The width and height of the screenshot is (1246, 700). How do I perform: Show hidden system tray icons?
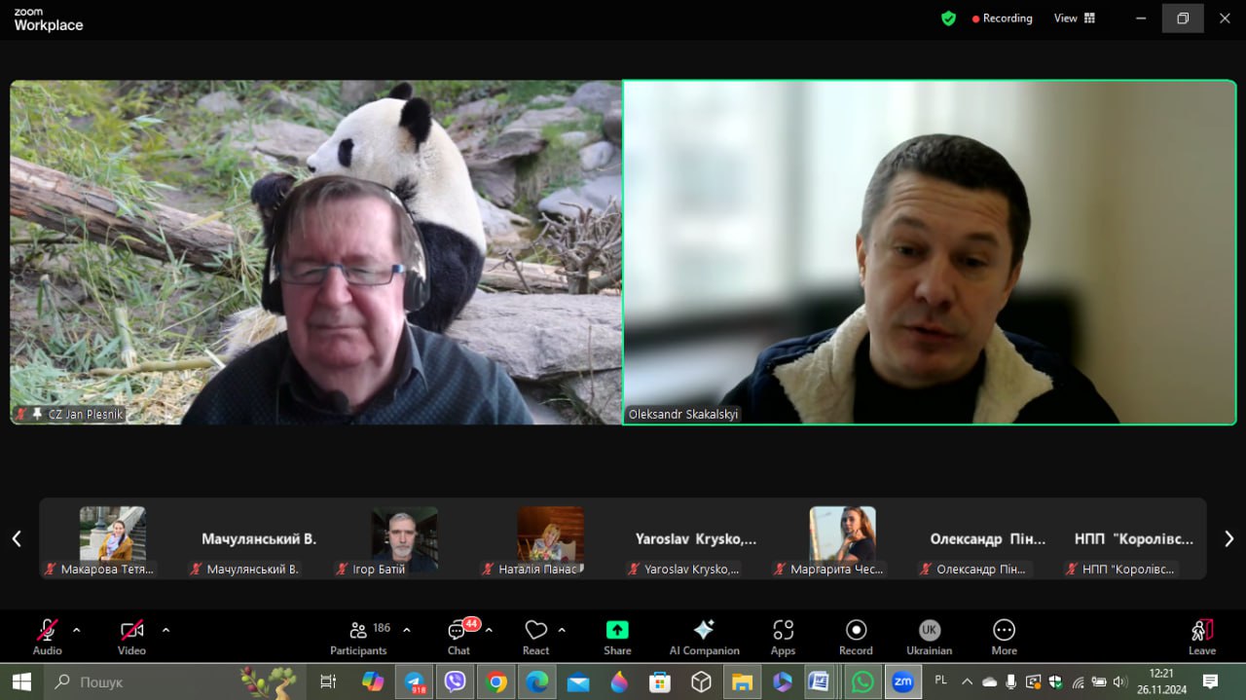[x=967, y=682]
